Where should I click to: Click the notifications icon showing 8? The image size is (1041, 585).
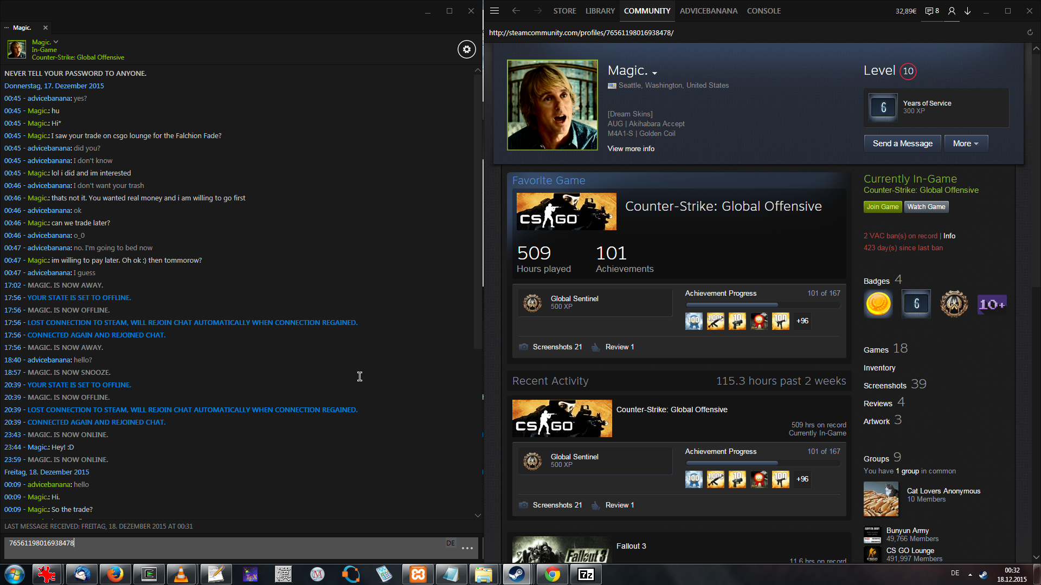coord(932,11)
